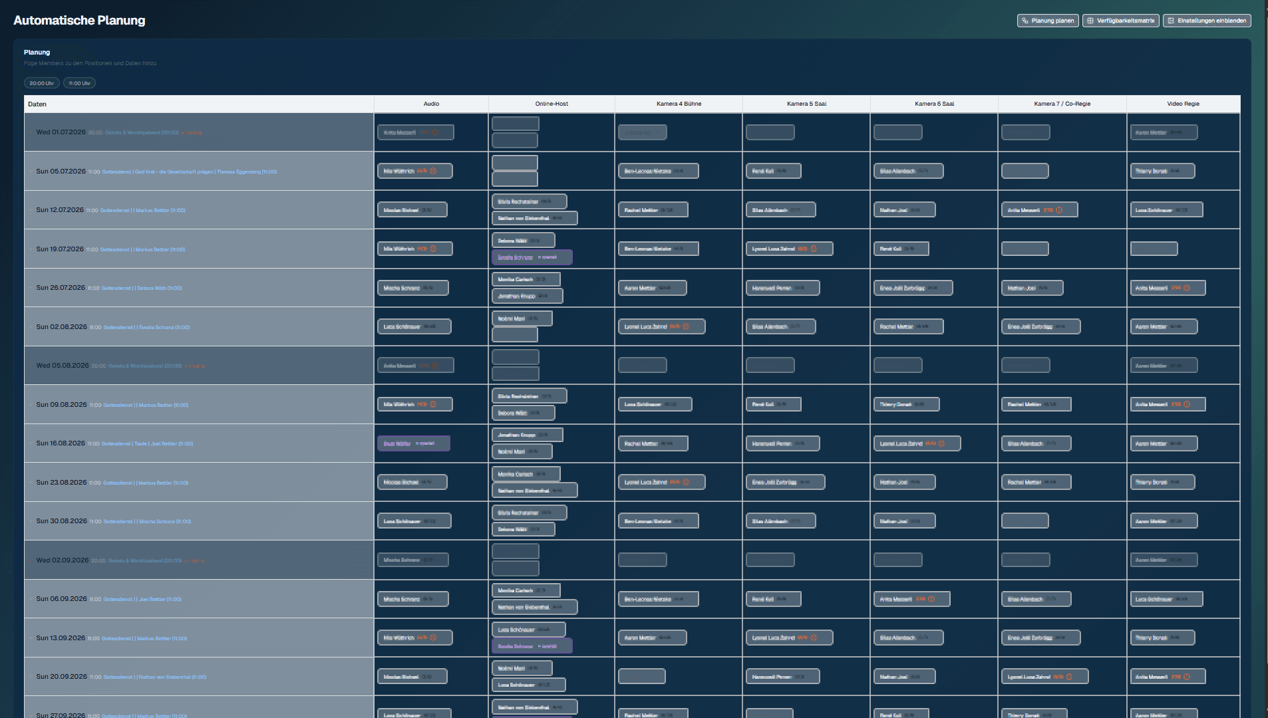Click the Planung planen button

pyautogui.click(x=1048, y=21)
